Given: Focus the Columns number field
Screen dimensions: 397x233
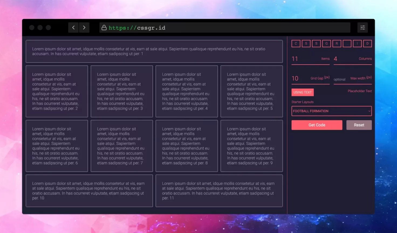Looking at the screenshot, I should point(345,59).
